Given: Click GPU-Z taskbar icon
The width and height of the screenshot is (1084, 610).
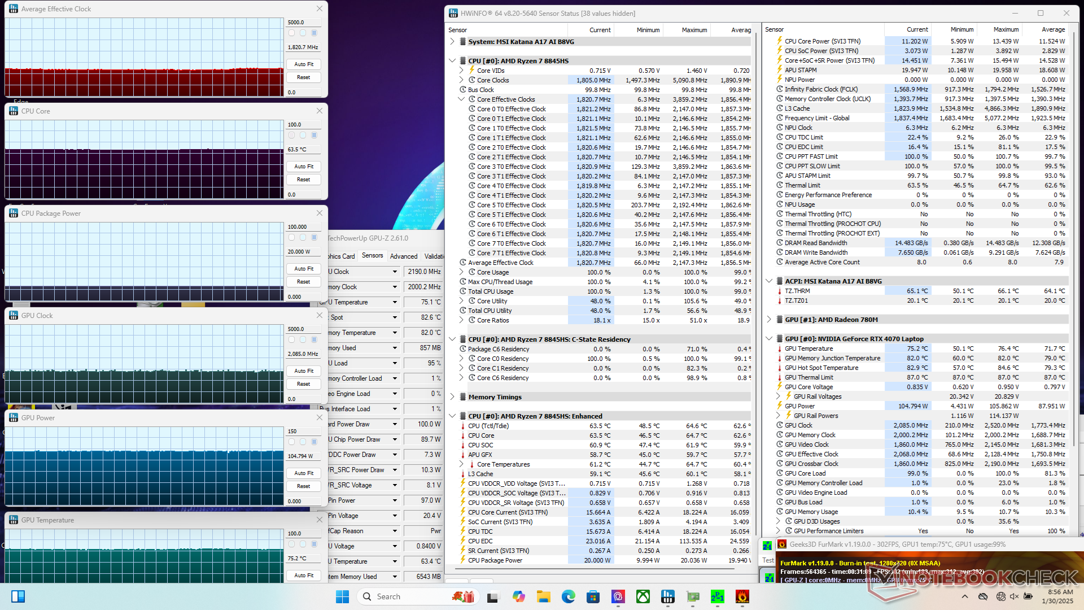Looking at the screenshot, I should 692,596.
